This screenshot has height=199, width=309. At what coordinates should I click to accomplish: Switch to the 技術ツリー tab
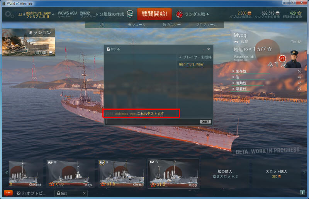[171, 25]
